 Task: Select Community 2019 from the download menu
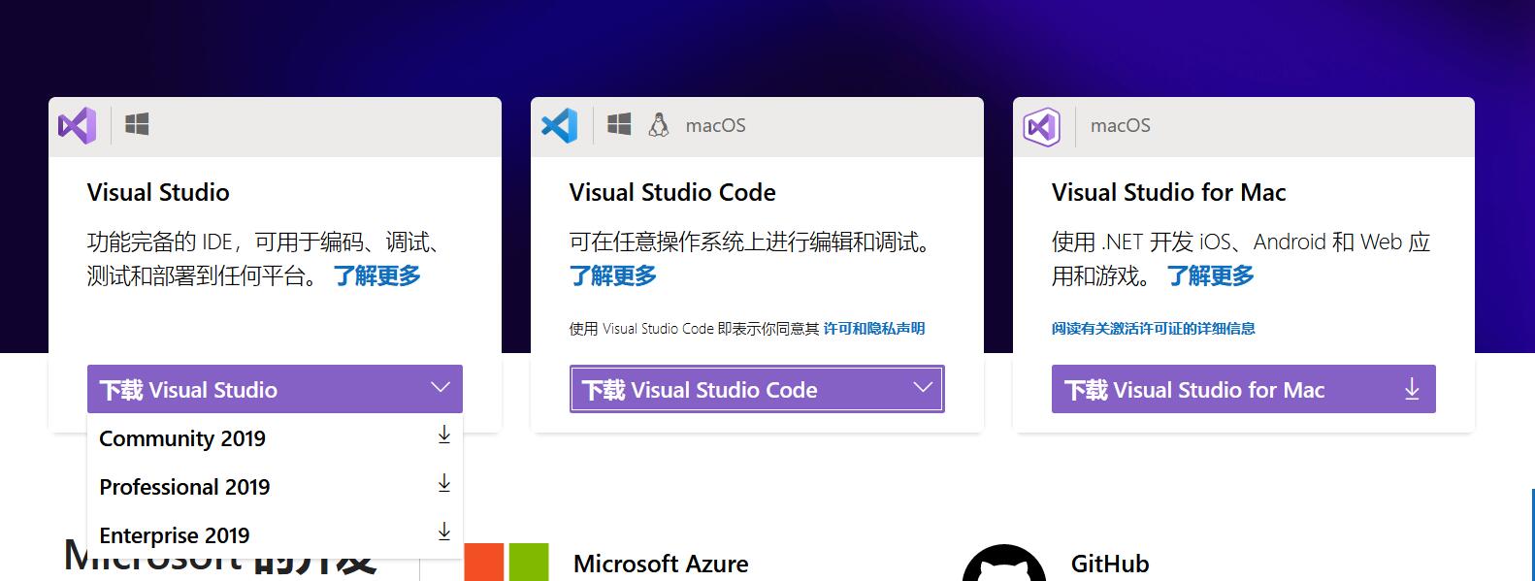pos(275,438)
